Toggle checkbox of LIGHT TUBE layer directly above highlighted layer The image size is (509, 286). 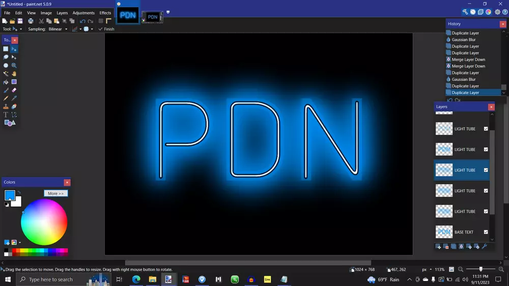tap(486, 149)
